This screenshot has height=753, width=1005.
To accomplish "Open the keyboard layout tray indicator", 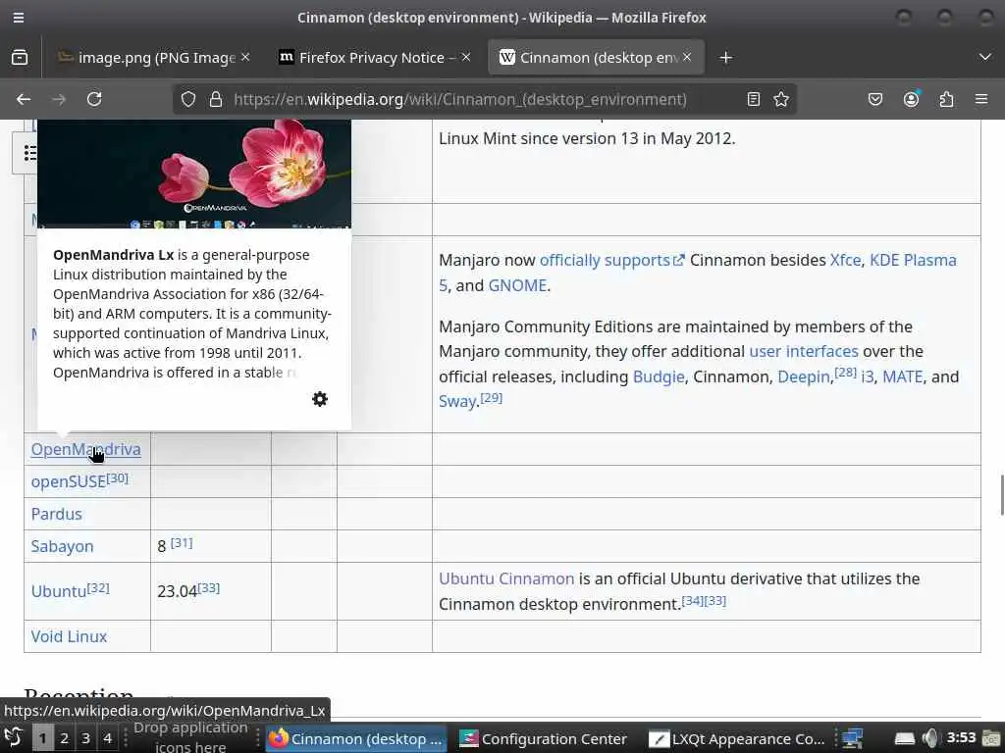I will pyautogui.click(x=904, y=739).
